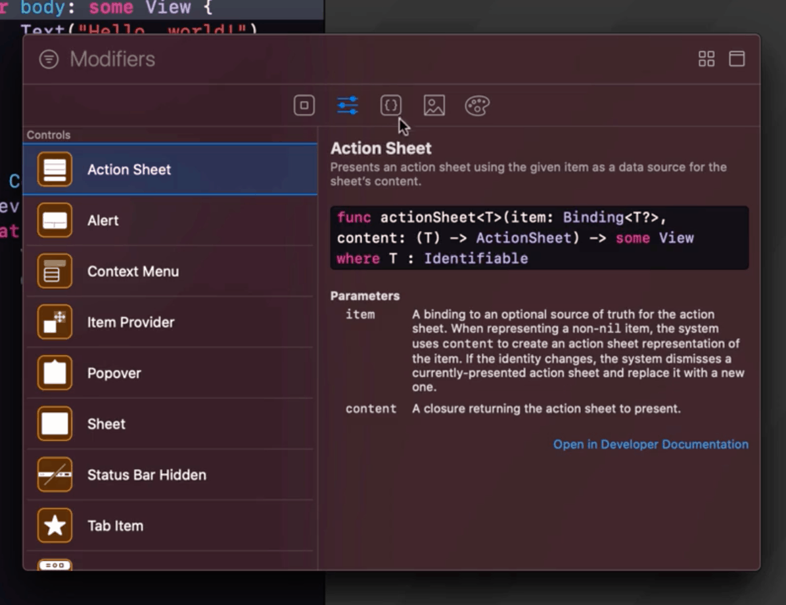Click the star icon next to Tab Item
The width and height of the screenshot is (786, 605).
click(x=55, y=525)
